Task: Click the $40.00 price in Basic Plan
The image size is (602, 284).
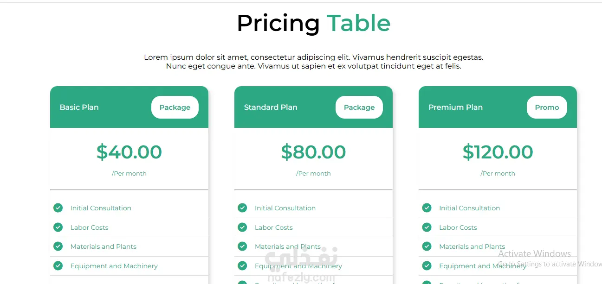Action: tap(129, 152)
